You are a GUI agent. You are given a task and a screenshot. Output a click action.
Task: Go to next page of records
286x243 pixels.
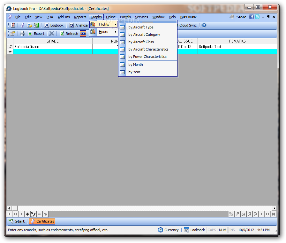(267, 214)
